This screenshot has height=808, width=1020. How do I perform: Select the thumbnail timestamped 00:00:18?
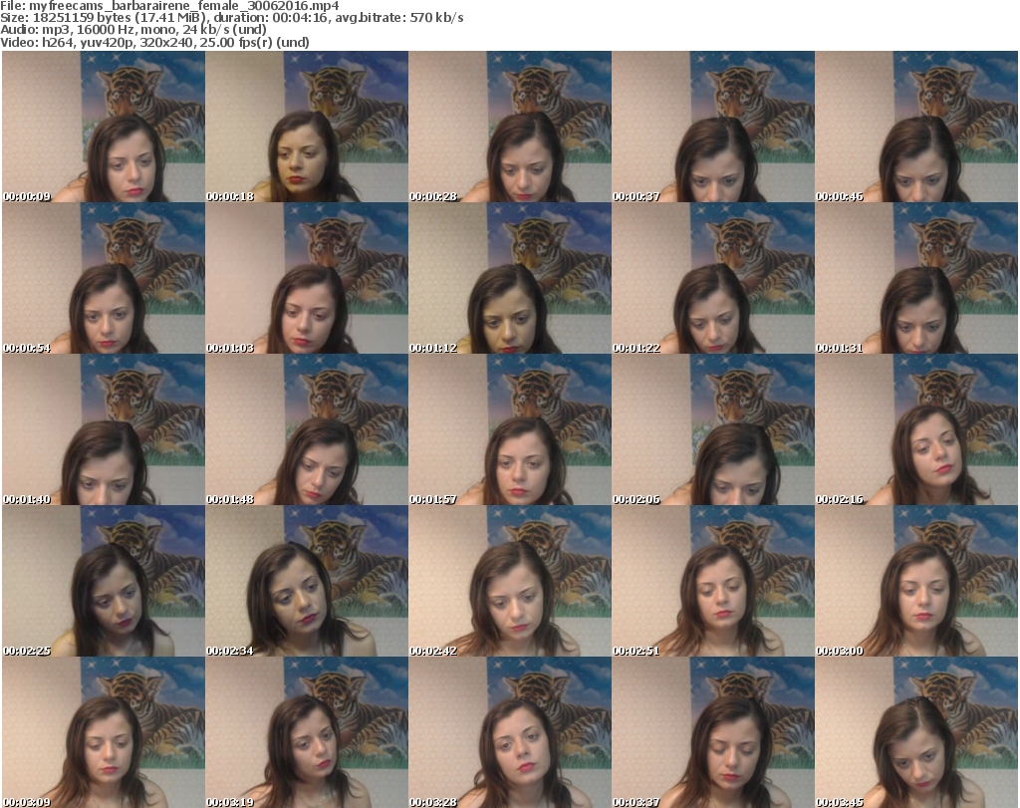tap(307, 127)
